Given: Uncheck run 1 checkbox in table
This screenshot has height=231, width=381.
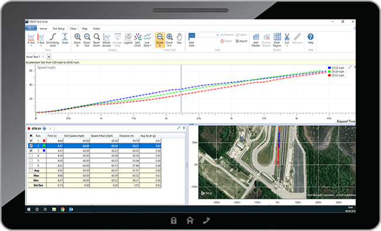Looking at the screenshot, I should tap(31, 140).
